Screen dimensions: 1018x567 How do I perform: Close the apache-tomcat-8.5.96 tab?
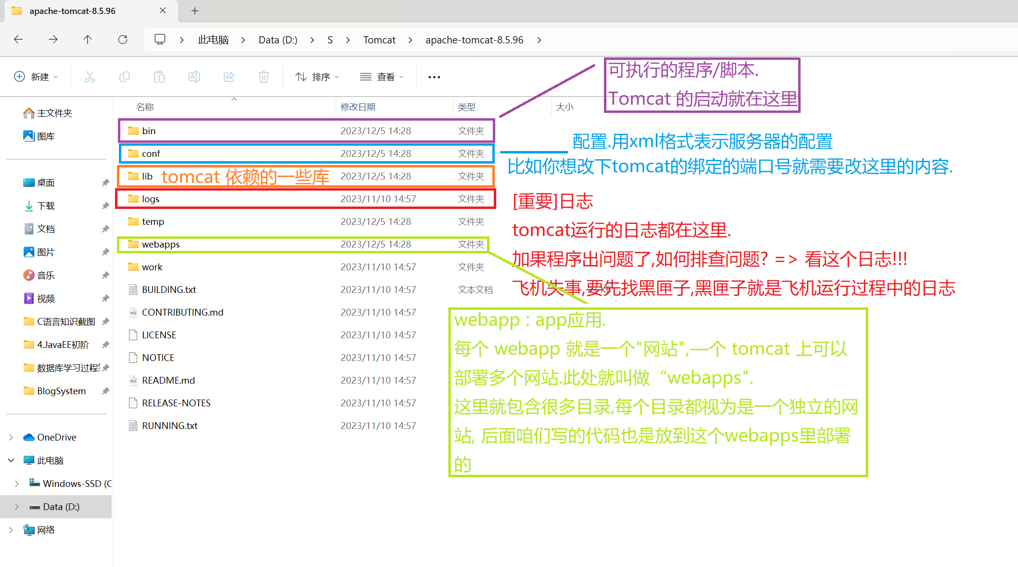click(163, 11)
